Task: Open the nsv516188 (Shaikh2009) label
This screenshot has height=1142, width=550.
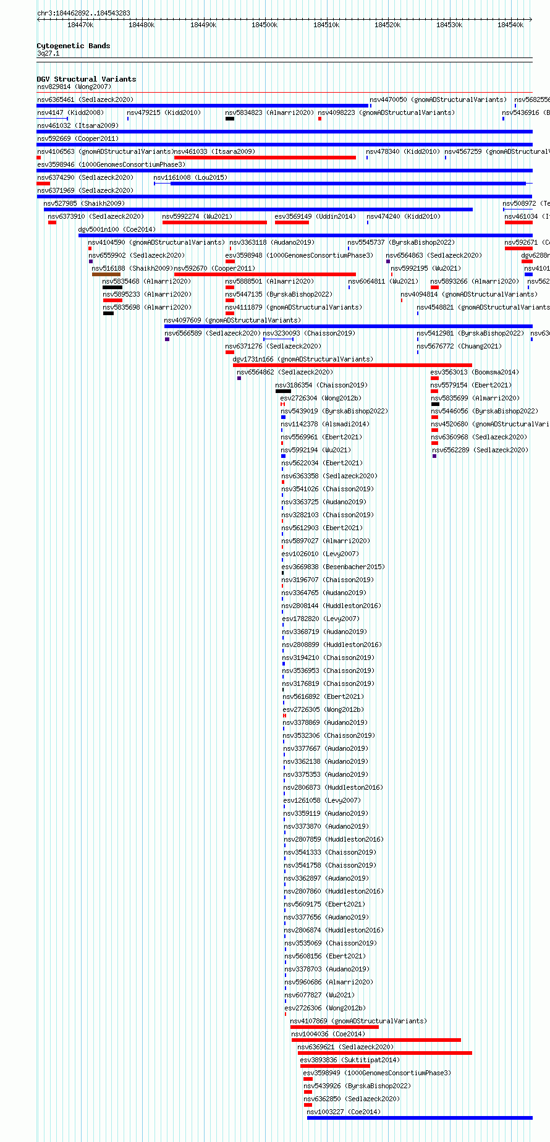Action: click(132, 268)
